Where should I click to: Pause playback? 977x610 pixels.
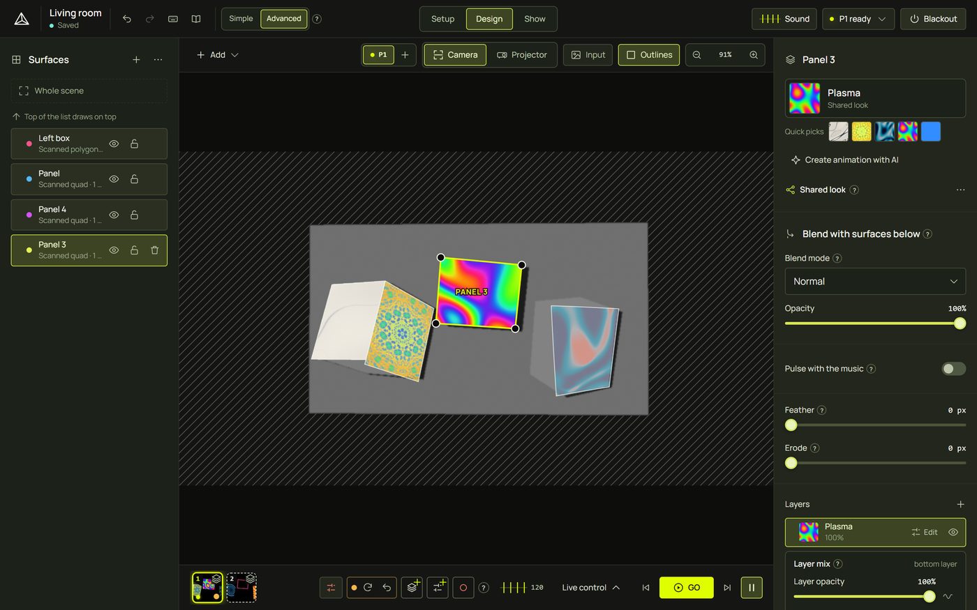[752, 588]
